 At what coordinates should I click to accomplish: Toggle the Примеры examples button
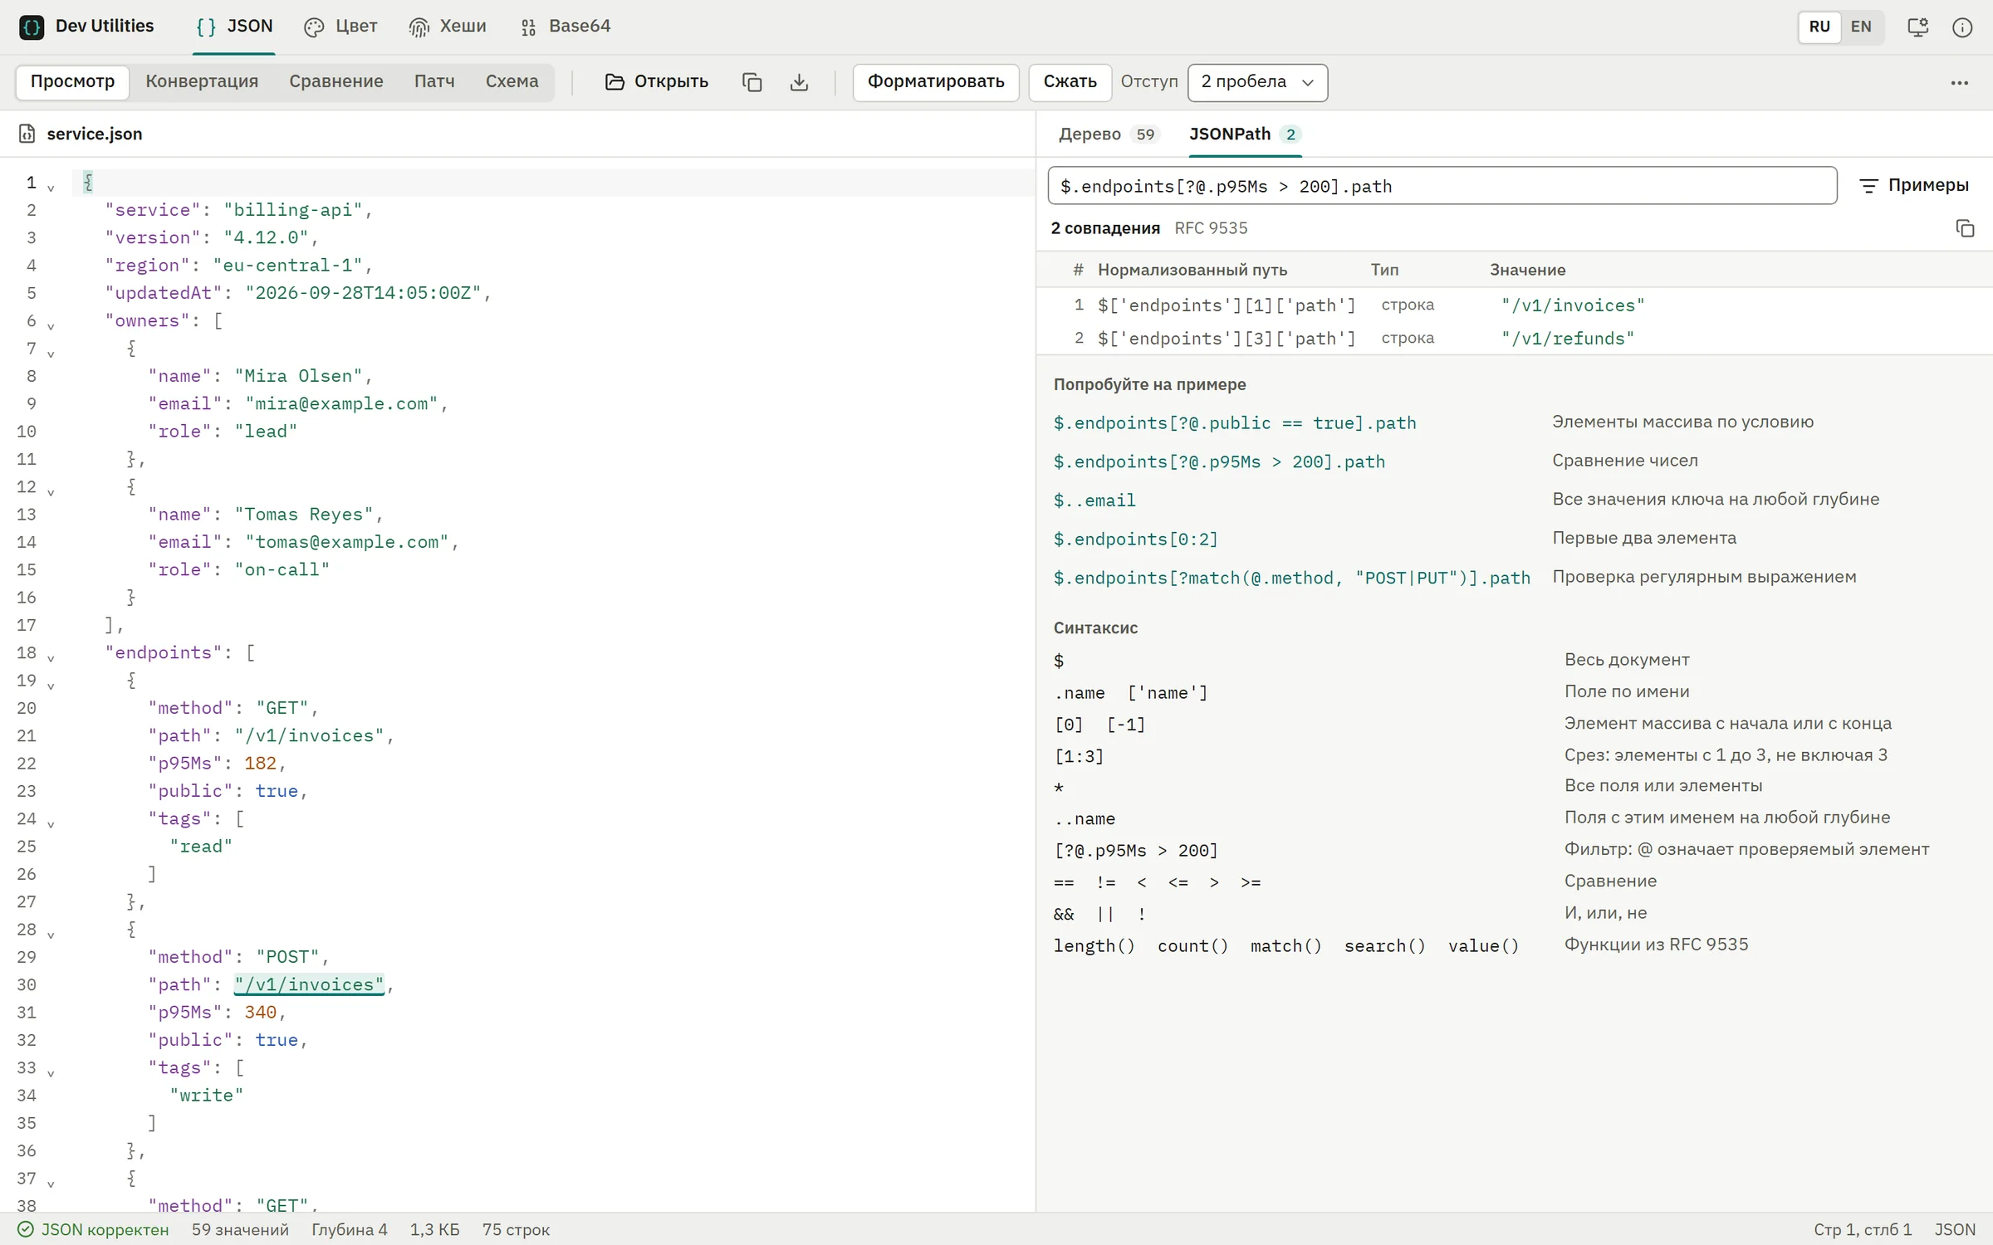1914,185
